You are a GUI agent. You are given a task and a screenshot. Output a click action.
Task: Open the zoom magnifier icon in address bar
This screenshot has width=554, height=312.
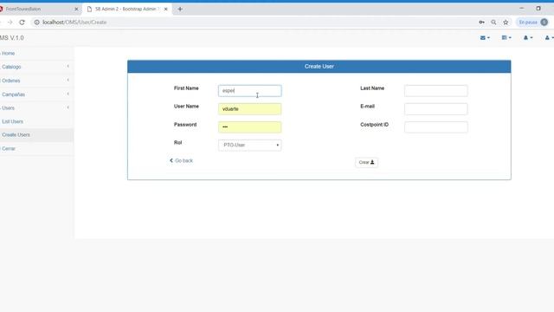click(493, 23)
